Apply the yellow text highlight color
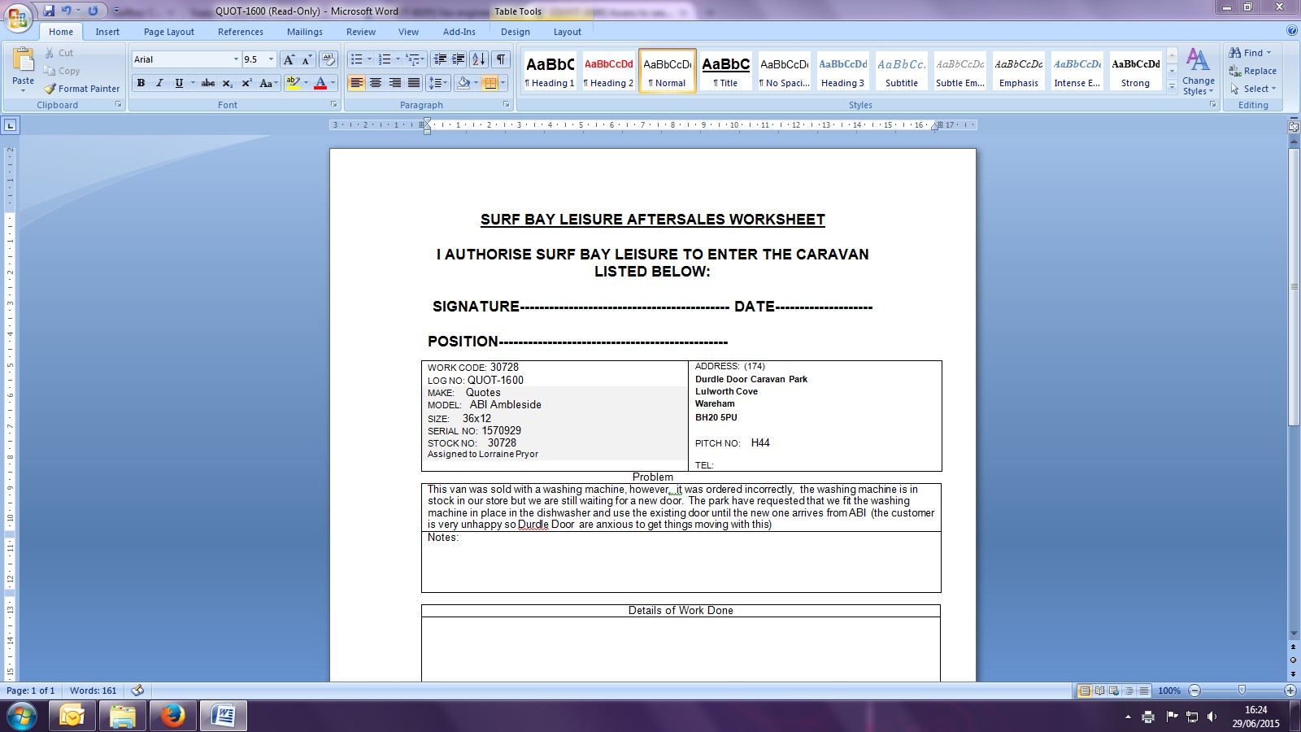The height and width of the screenshot is (732, 1301). pos(294,83)
